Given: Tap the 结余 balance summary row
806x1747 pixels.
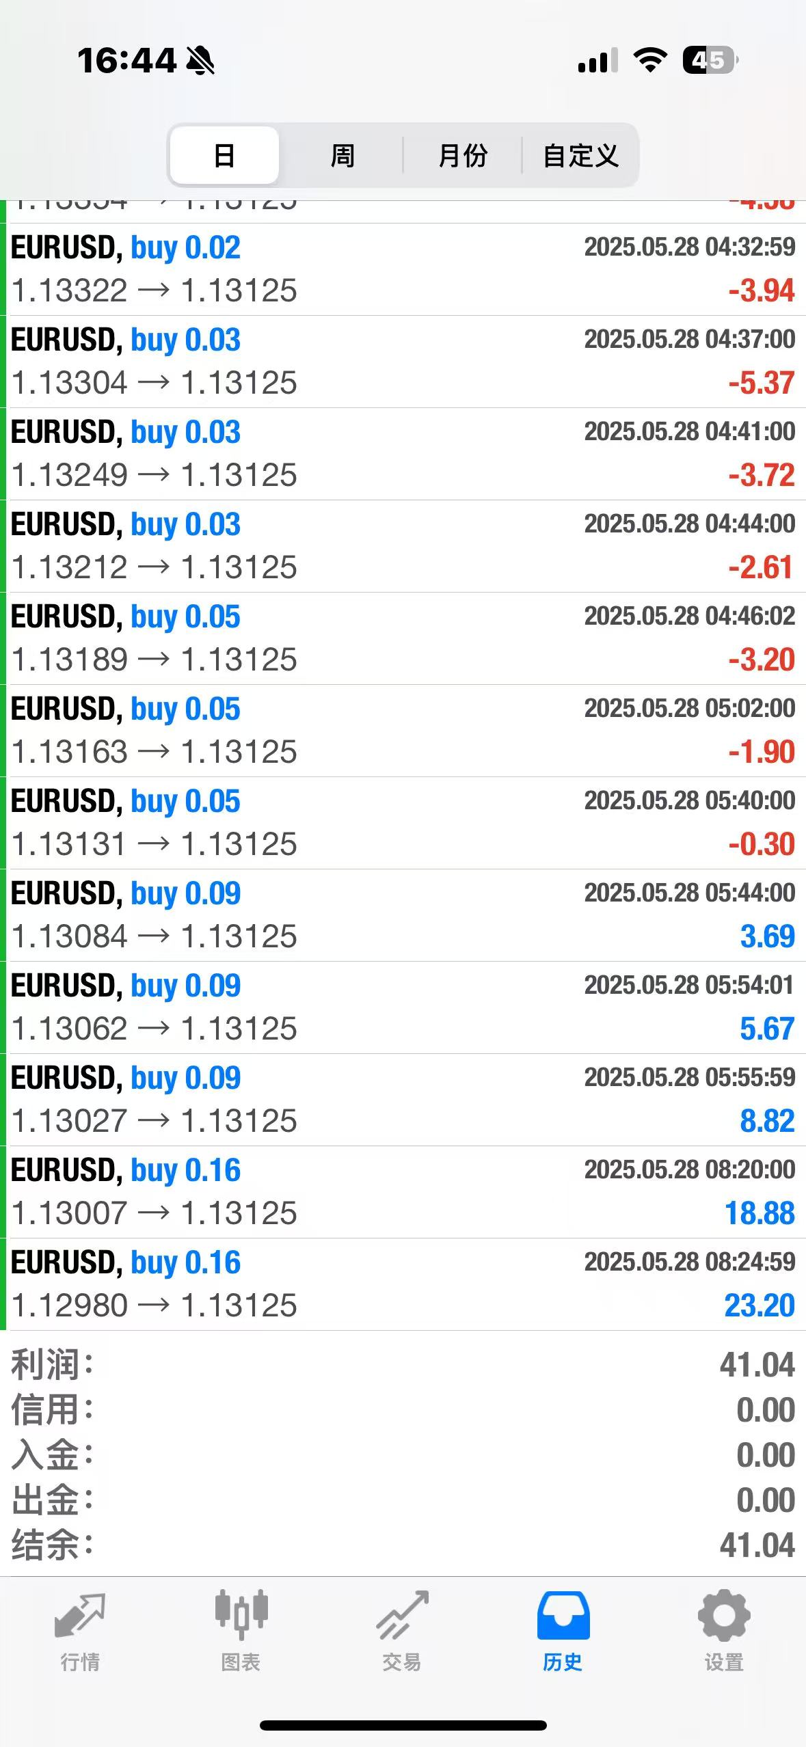Looking at the screenshot, I should click(x=403, y=1545).
